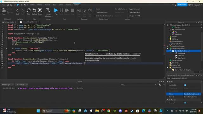
Task: Select the RightPunch animation item
Action: (x=181, y=58)
